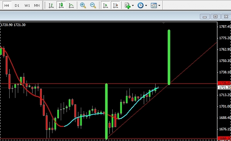231x141 pixels.
Task: Close the chart window
Action: (x=226, y=17)
